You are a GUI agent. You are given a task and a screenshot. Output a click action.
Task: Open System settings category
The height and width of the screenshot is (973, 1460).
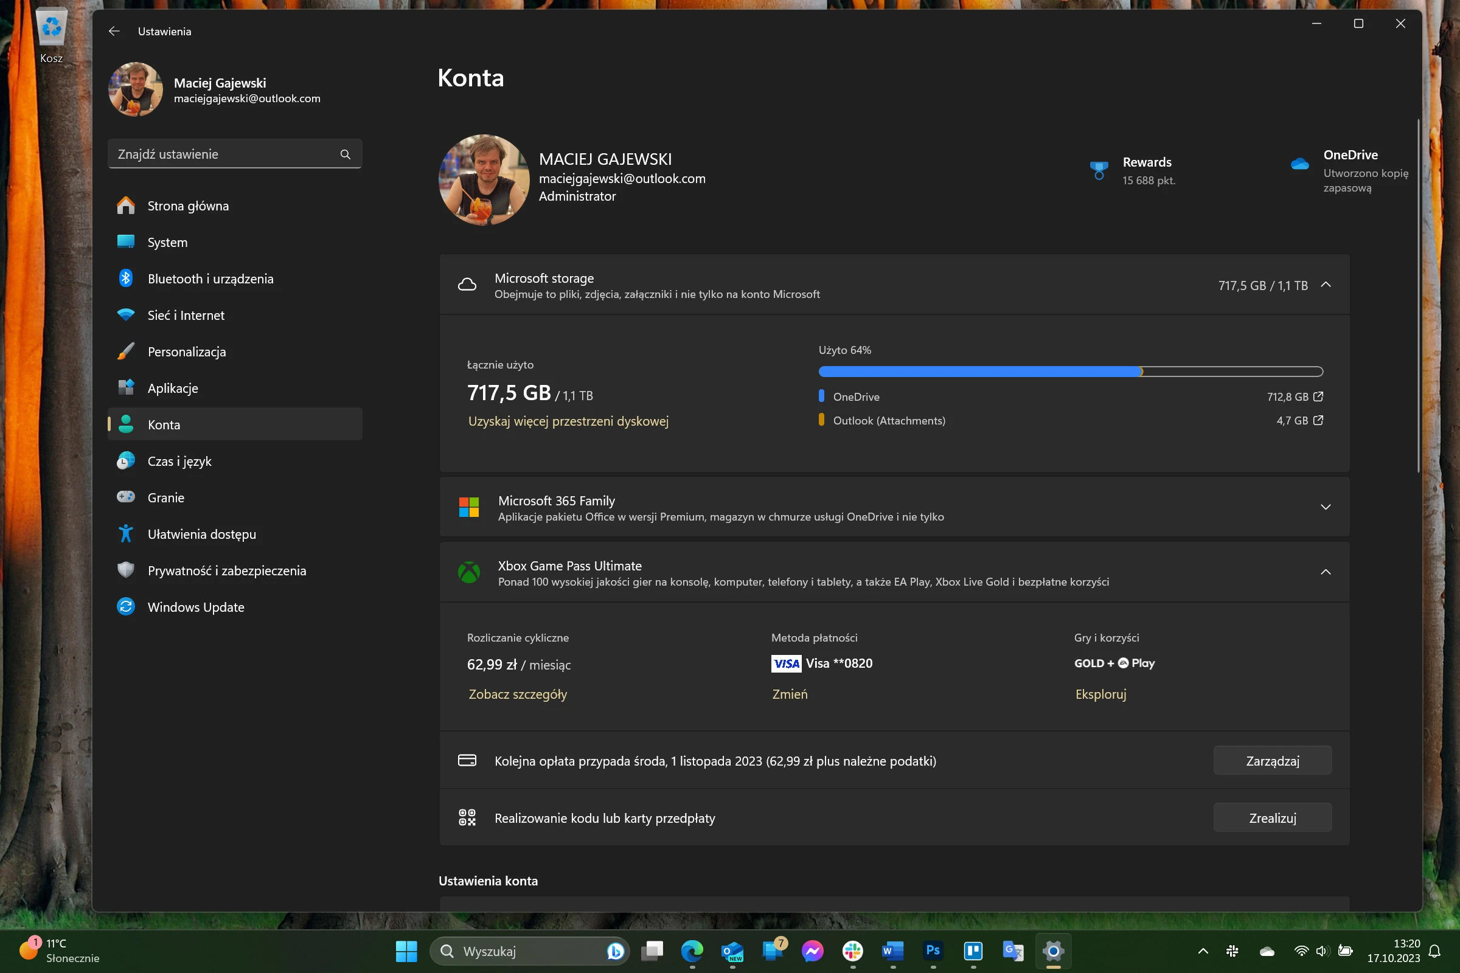click(235, 242)
